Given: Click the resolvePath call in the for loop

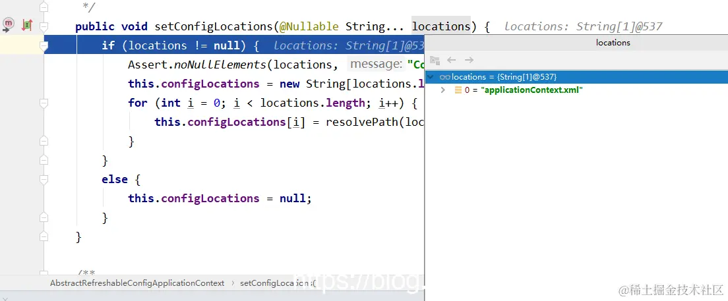Looking at the screenshot, I should 361,122.
